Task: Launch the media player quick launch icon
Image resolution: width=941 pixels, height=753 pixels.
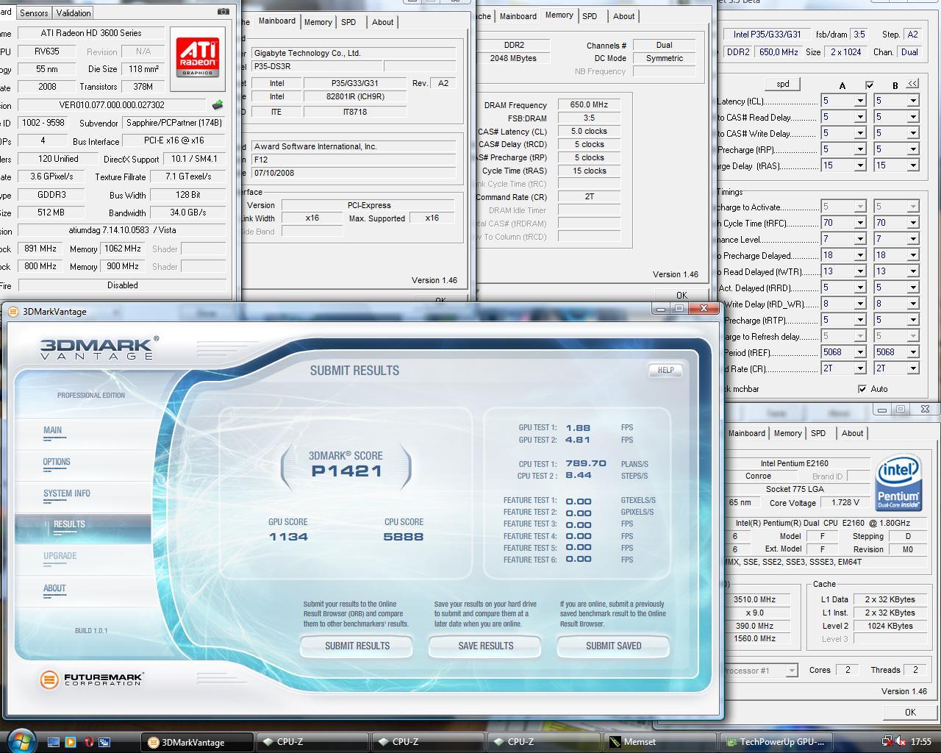Action: [71, 742]
